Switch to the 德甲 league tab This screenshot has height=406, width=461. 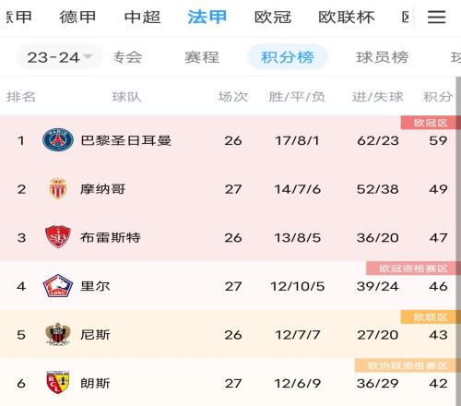tap(77, 17)
